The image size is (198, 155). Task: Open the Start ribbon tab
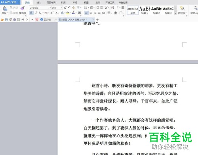27,2
